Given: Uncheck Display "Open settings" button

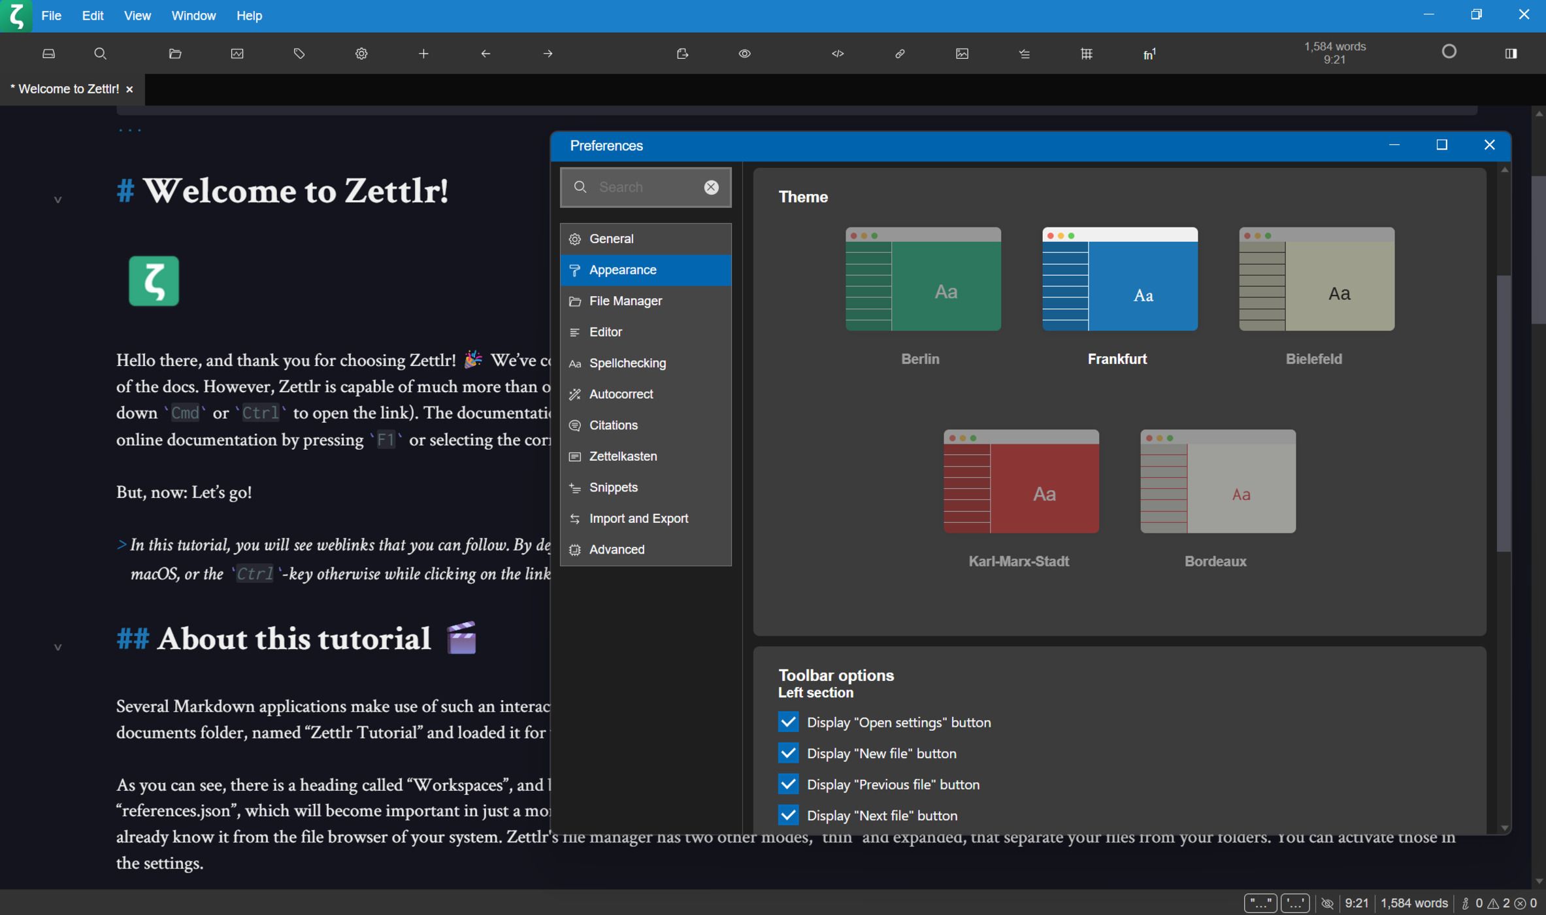Looking at the screenshot, I should click(x=788, y=722).
